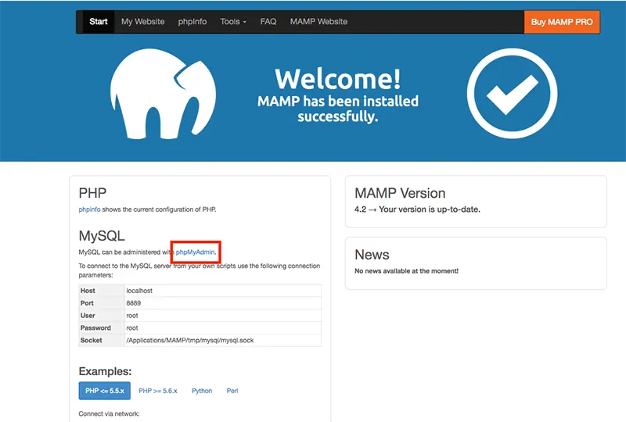Click the white checkmark circle icon
This screenshot has width=626, height=422.
click(x=513, y=93)
